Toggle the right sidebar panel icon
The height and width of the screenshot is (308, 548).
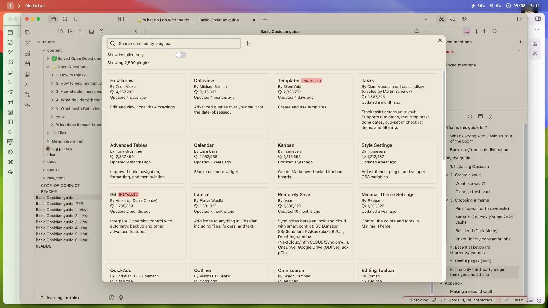tap(520, 19)
